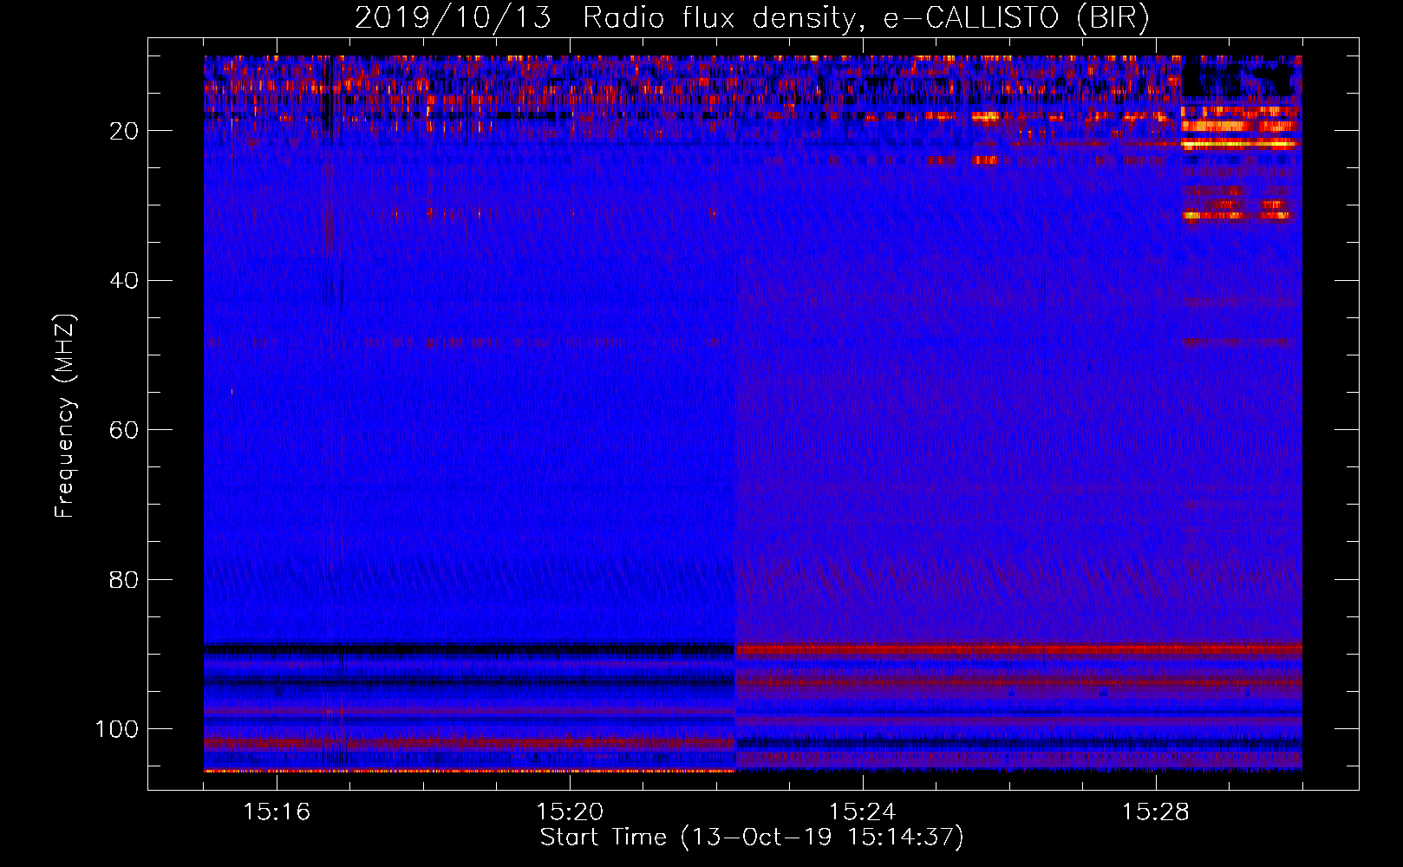Viewport: 1403px width, 867px height.
Task: Click the 15:24 time tick label
Action: tap(862, 812)
